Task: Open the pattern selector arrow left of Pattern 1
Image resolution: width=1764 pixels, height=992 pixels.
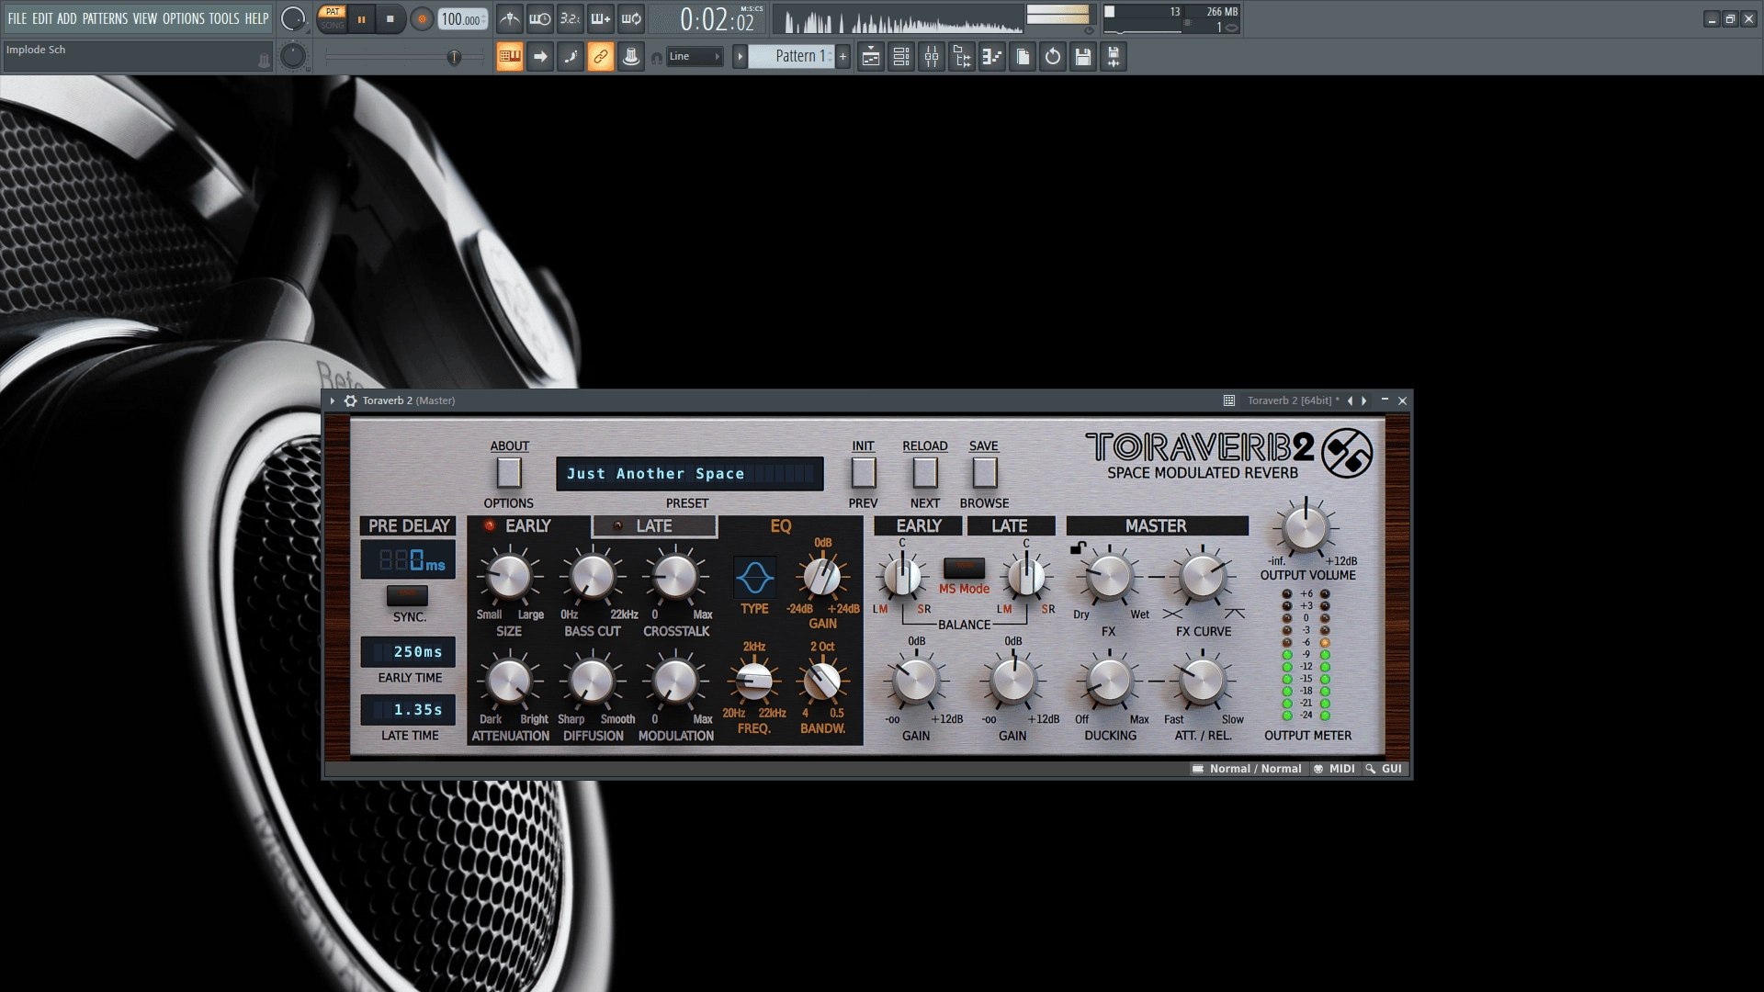Action: click(x=740, y=57)
